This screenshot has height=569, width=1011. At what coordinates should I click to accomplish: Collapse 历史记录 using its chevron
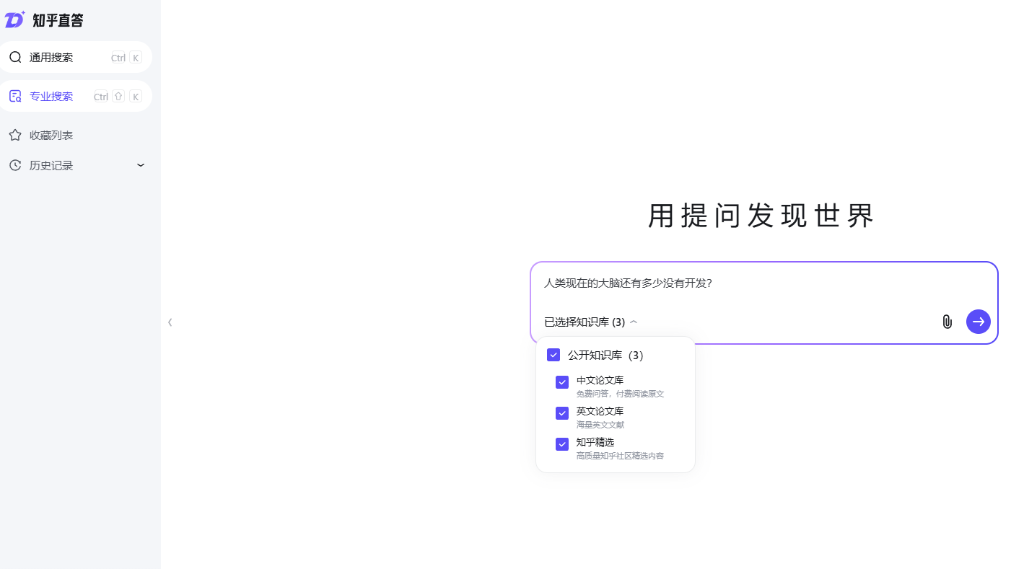140,165
